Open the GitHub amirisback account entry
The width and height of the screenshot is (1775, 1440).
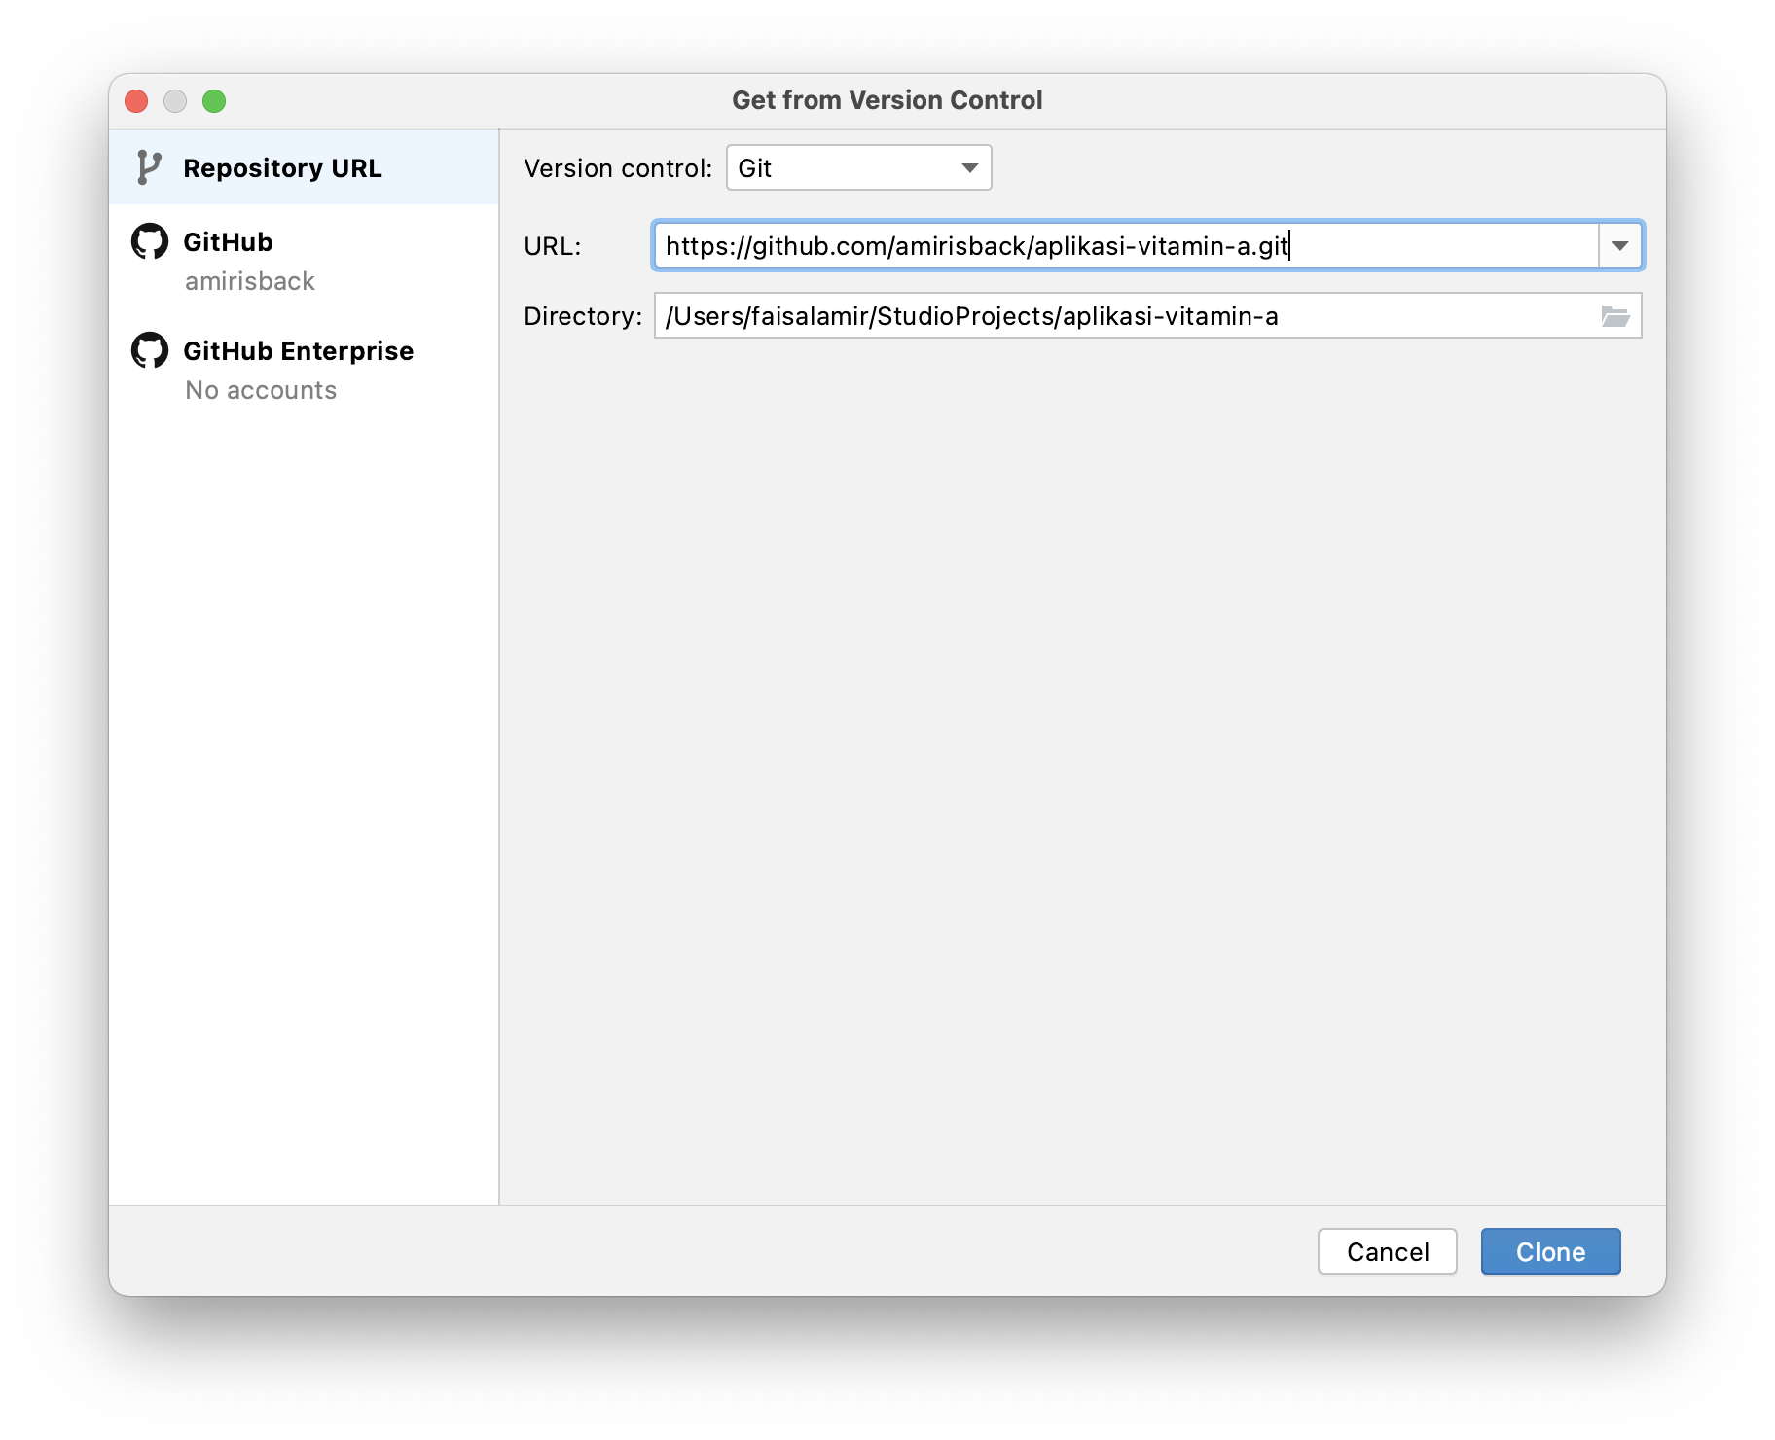pos(304,261)
